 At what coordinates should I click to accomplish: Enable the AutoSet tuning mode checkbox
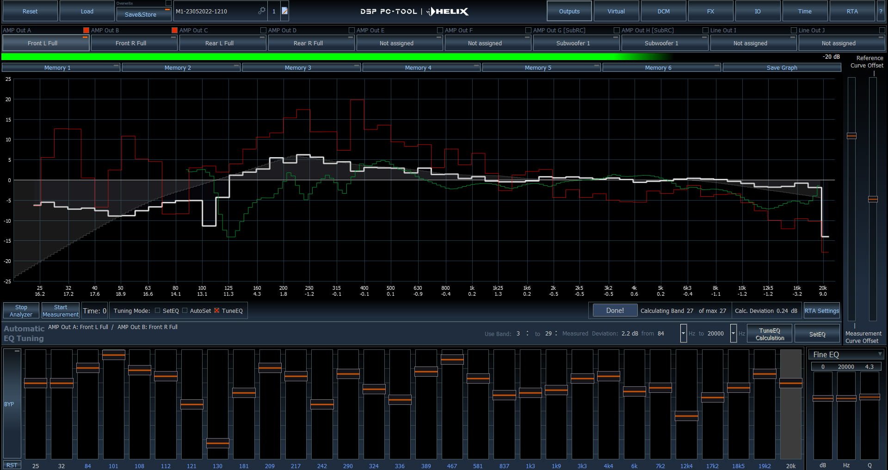click(x=185, y=311)
